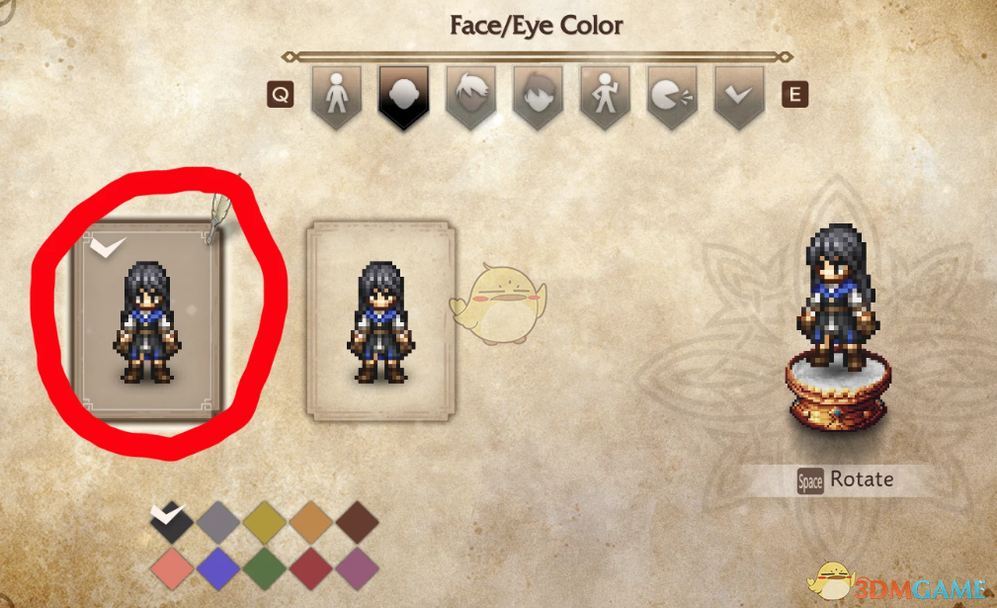Pick the black eye color swatch
The width and height of the screenshot is (997, 608).
point(171,522)
